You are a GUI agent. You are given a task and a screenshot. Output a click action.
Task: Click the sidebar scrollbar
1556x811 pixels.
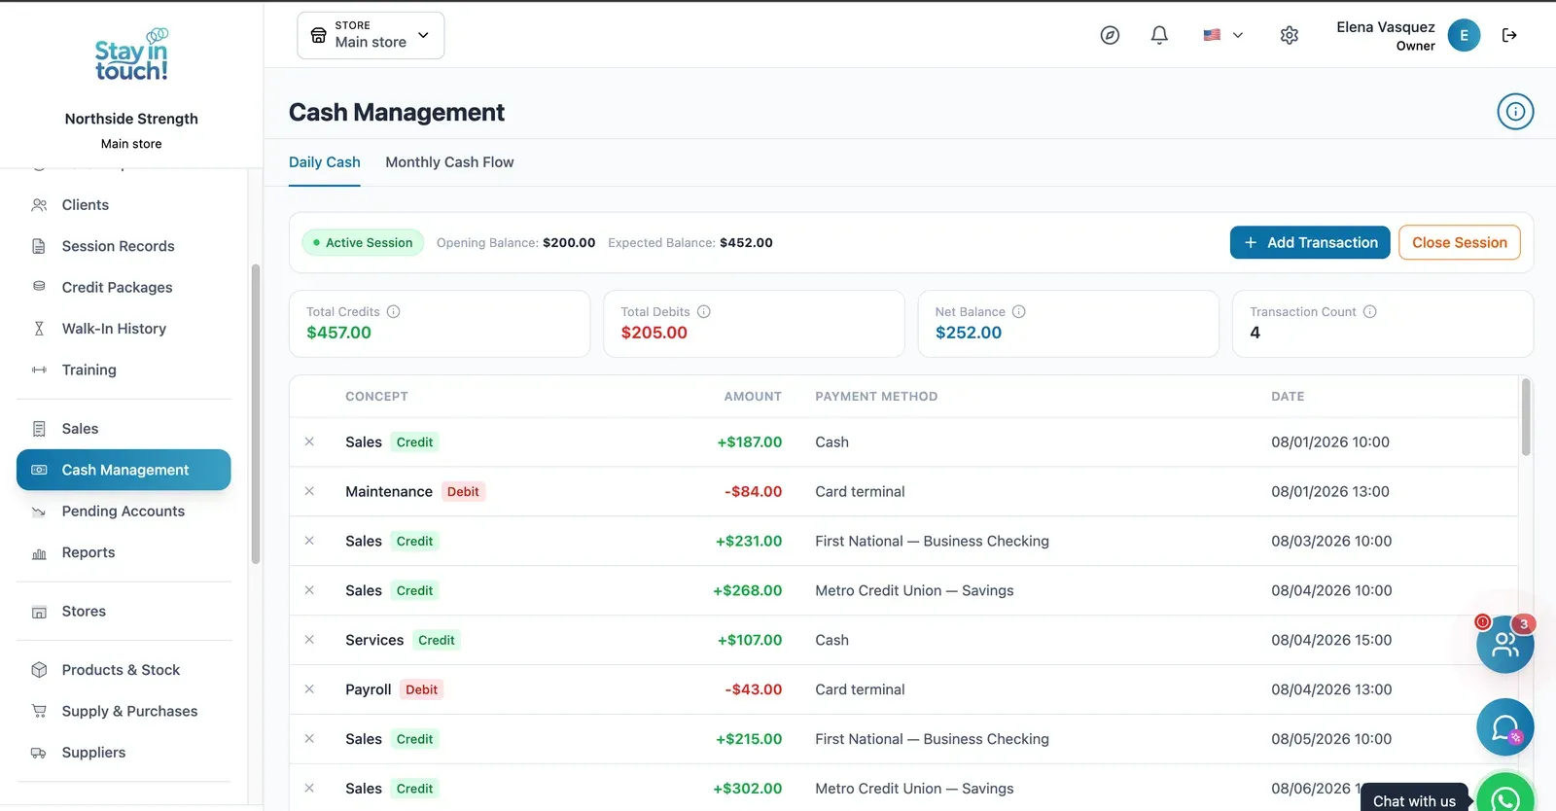coord(256,414)
